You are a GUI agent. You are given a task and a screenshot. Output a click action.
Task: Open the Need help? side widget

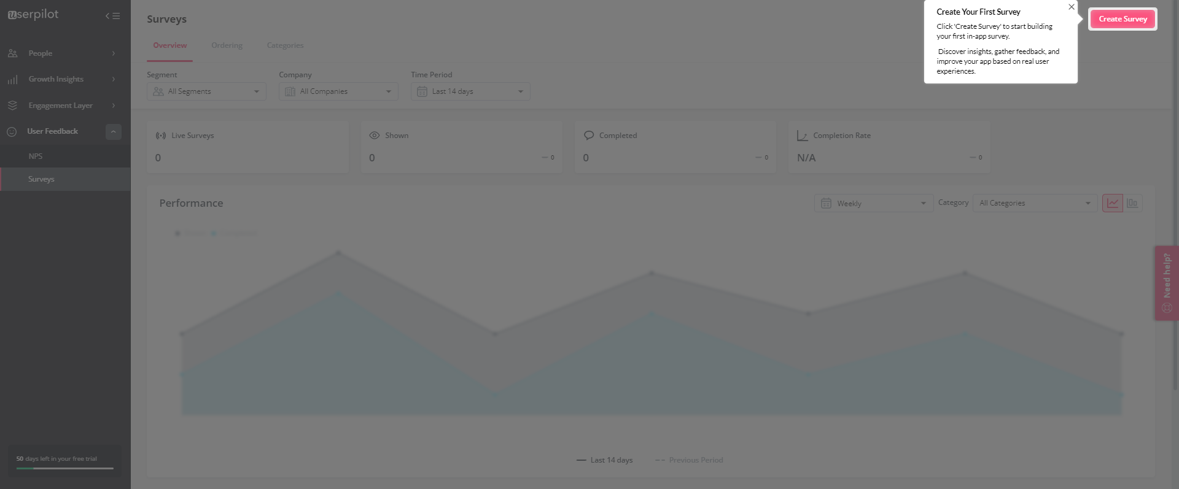coord(1166,283)
